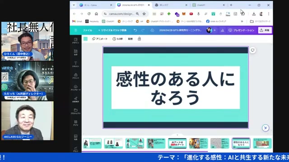The height and width of the screenshot is (162, 289).
Task: Select slide thumbnail 20
Action: click(x=262, y=143)
